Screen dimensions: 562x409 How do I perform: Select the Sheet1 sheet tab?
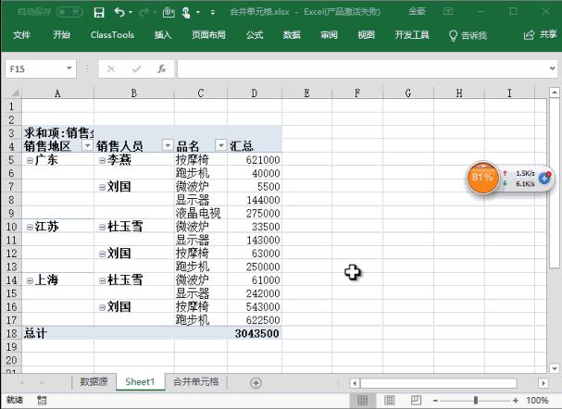[140, 382]
